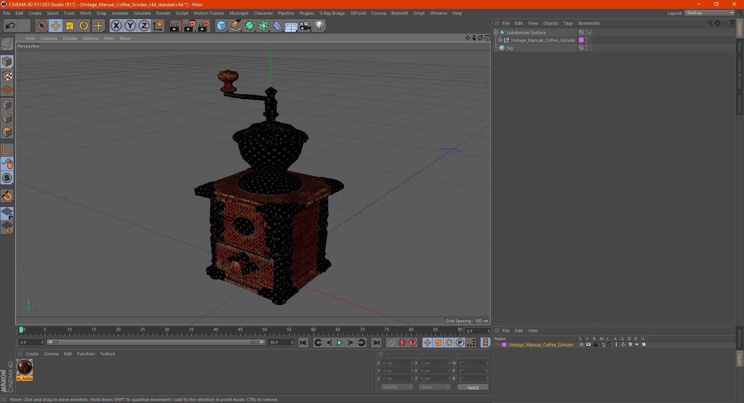Click the timeline preview range slider

click(156, 342)
